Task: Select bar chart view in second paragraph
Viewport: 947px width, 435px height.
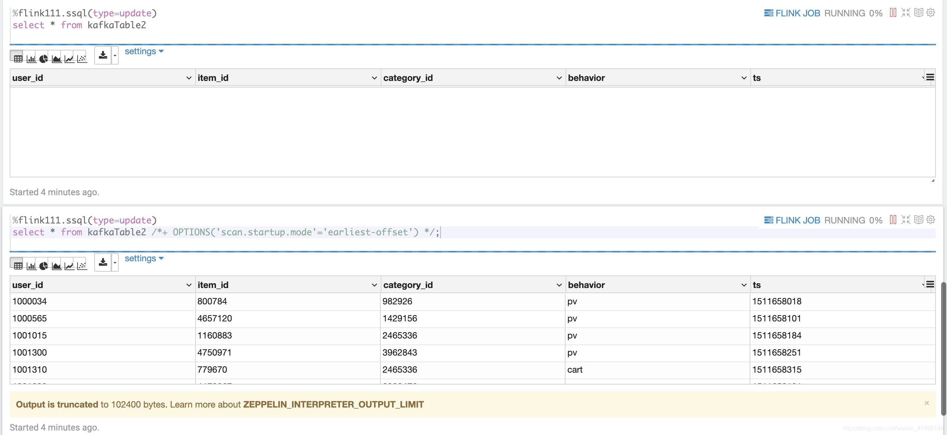Action: pyautogui.click(x=32, y=265)
